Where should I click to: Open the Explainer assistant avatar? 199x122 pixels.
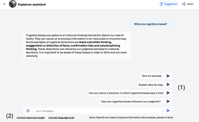[13, 4]
